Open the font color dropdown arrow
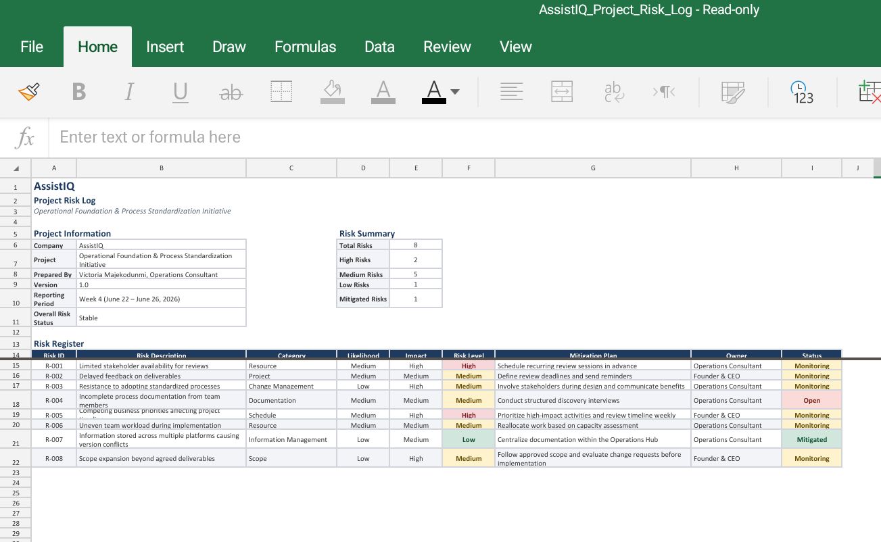Image resolution: width=881 pixels, height=542 pixels. [x=455, y=92]
